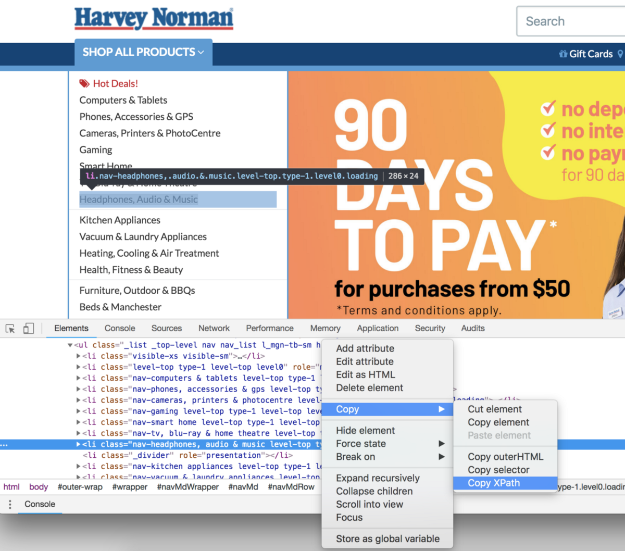Viewport: 625px width, 551px height.
Task: Open the console drawer three-dot menu
Action: (10, 504)
